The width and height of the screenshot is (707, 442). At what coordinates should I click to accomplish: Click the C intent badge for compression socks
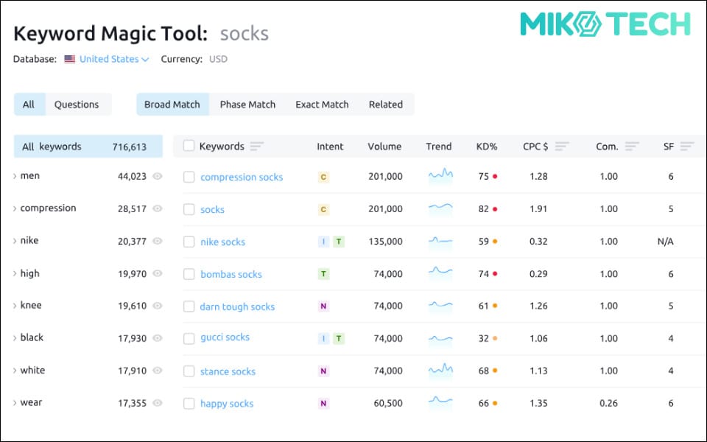tap(323, 177)
